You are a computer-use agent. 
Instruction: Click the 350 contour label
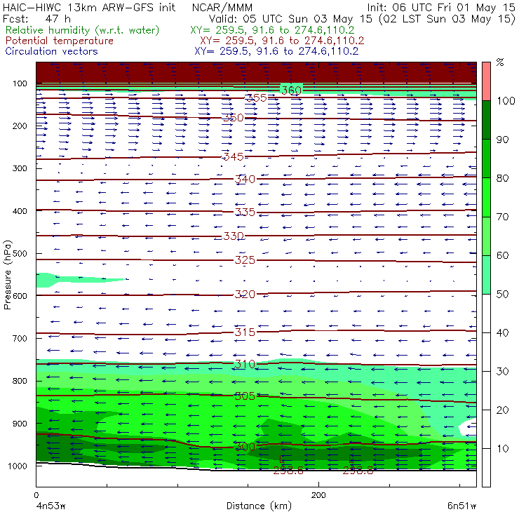click(234, 118)
